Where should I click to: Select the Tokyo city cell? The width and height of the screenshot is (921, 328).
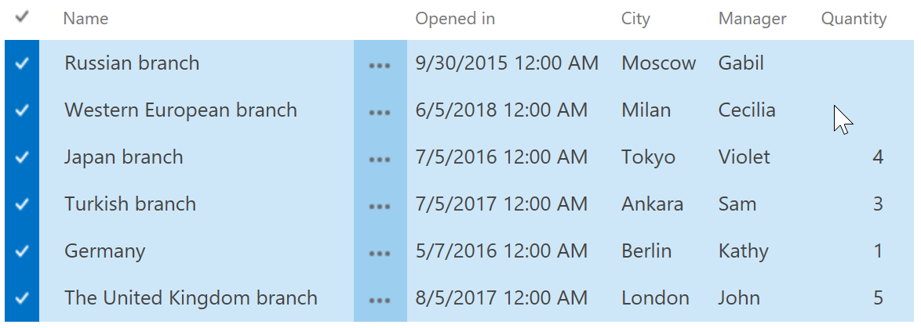(x=649, y=157)
